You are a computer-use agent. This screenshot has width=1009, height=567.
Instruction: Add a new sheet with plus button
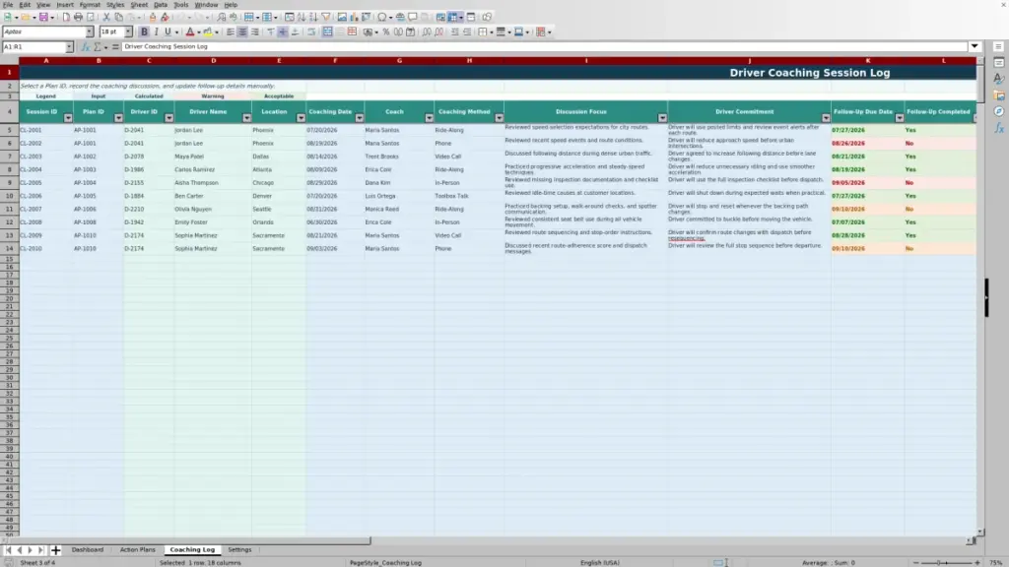coord(55,549)
